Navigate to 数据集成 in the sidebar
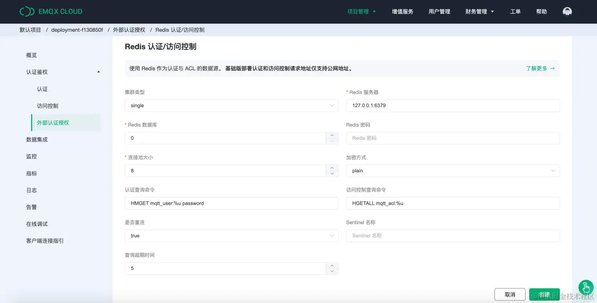 [37, 139]
